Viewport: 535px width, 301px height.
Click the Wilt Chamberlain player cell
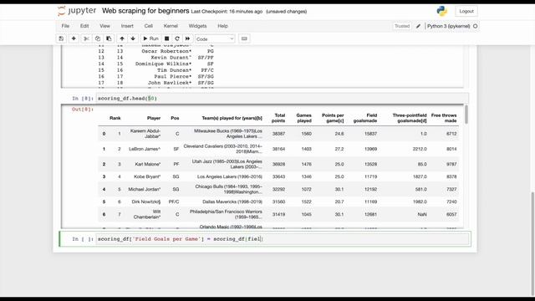pyautogui.click(x=147, y=214)
